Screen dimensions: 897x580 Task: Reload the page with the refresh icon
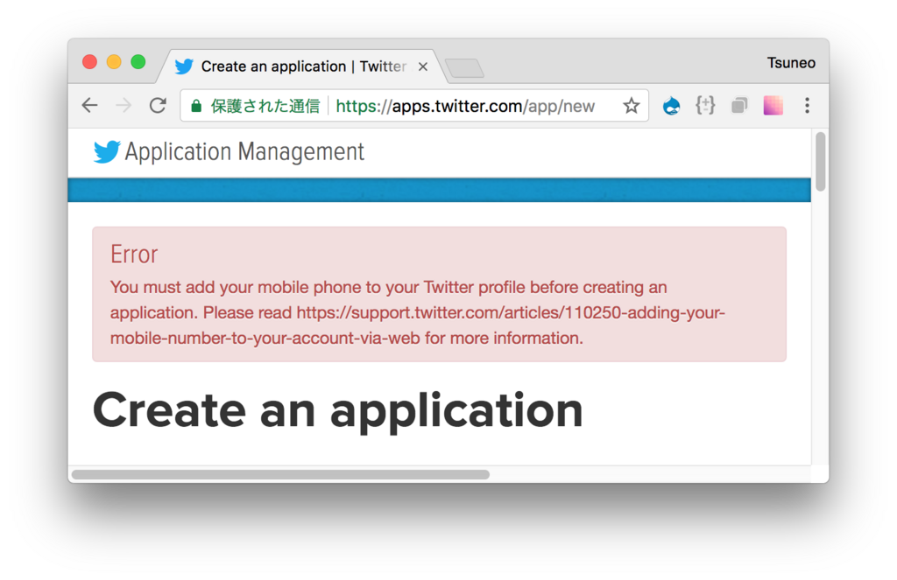158,105
